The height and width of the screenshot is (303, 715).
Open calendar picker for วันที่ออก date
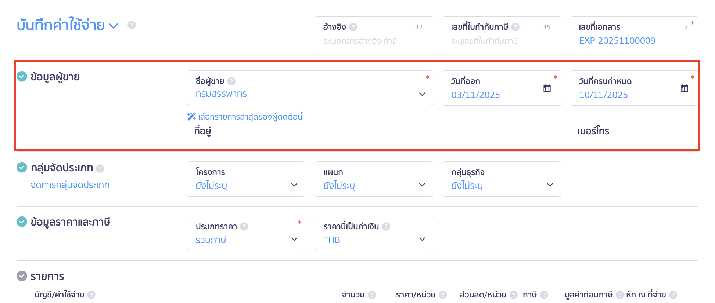547,88
